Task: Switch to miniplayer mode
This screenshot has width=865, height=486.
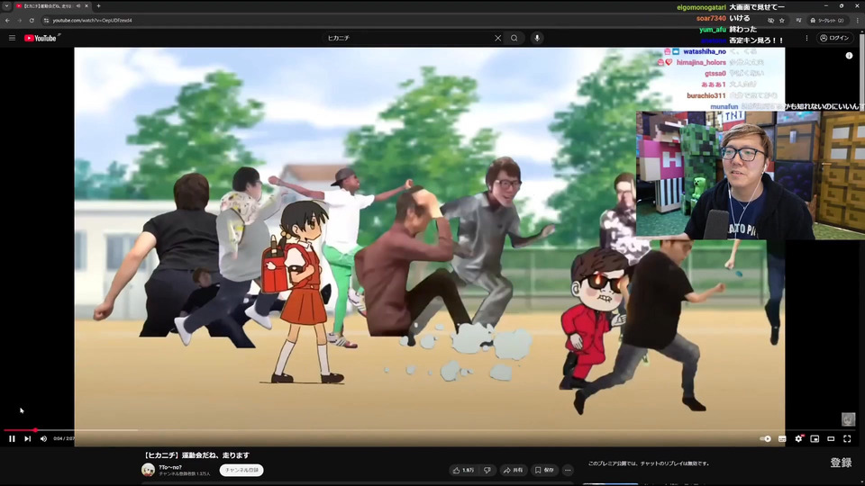Action: (x=815, y=438)
